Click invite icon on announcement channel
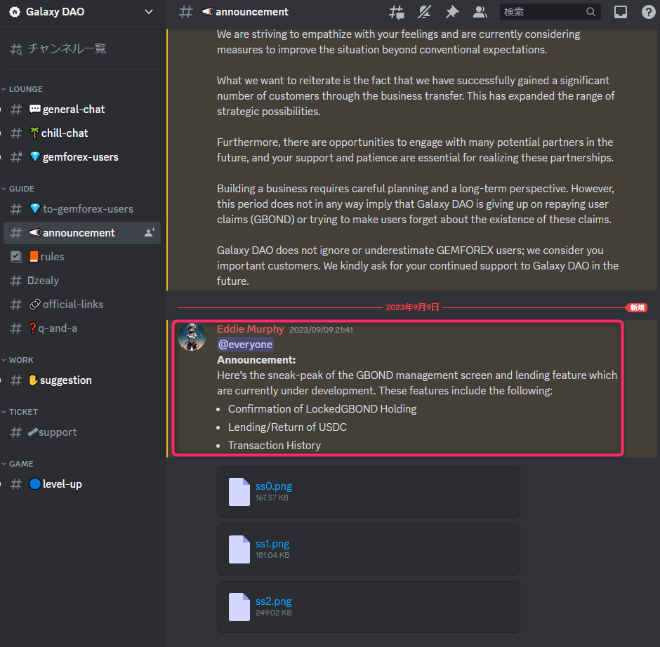This screenshot has height=647, width=660. 150,233
